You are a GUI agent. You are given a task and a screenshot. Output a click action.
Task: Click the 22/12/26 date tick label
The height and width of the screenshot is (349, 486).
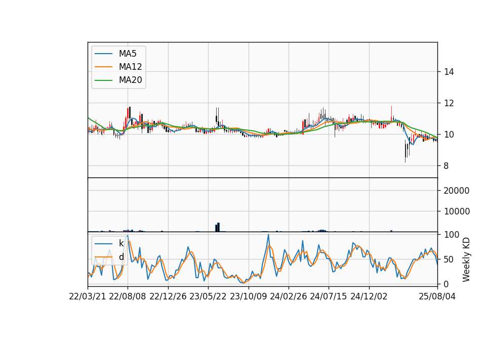pos(168,296)
